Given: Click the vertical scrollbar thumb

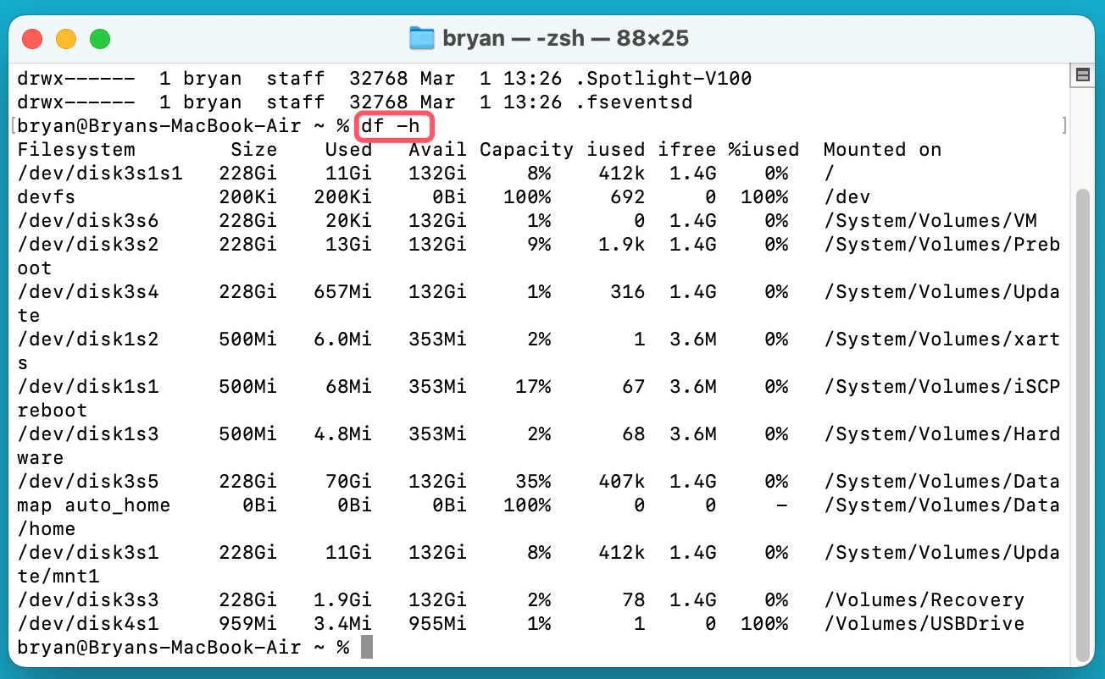Looking at the screenshot, I should (x=1082, y=423).
